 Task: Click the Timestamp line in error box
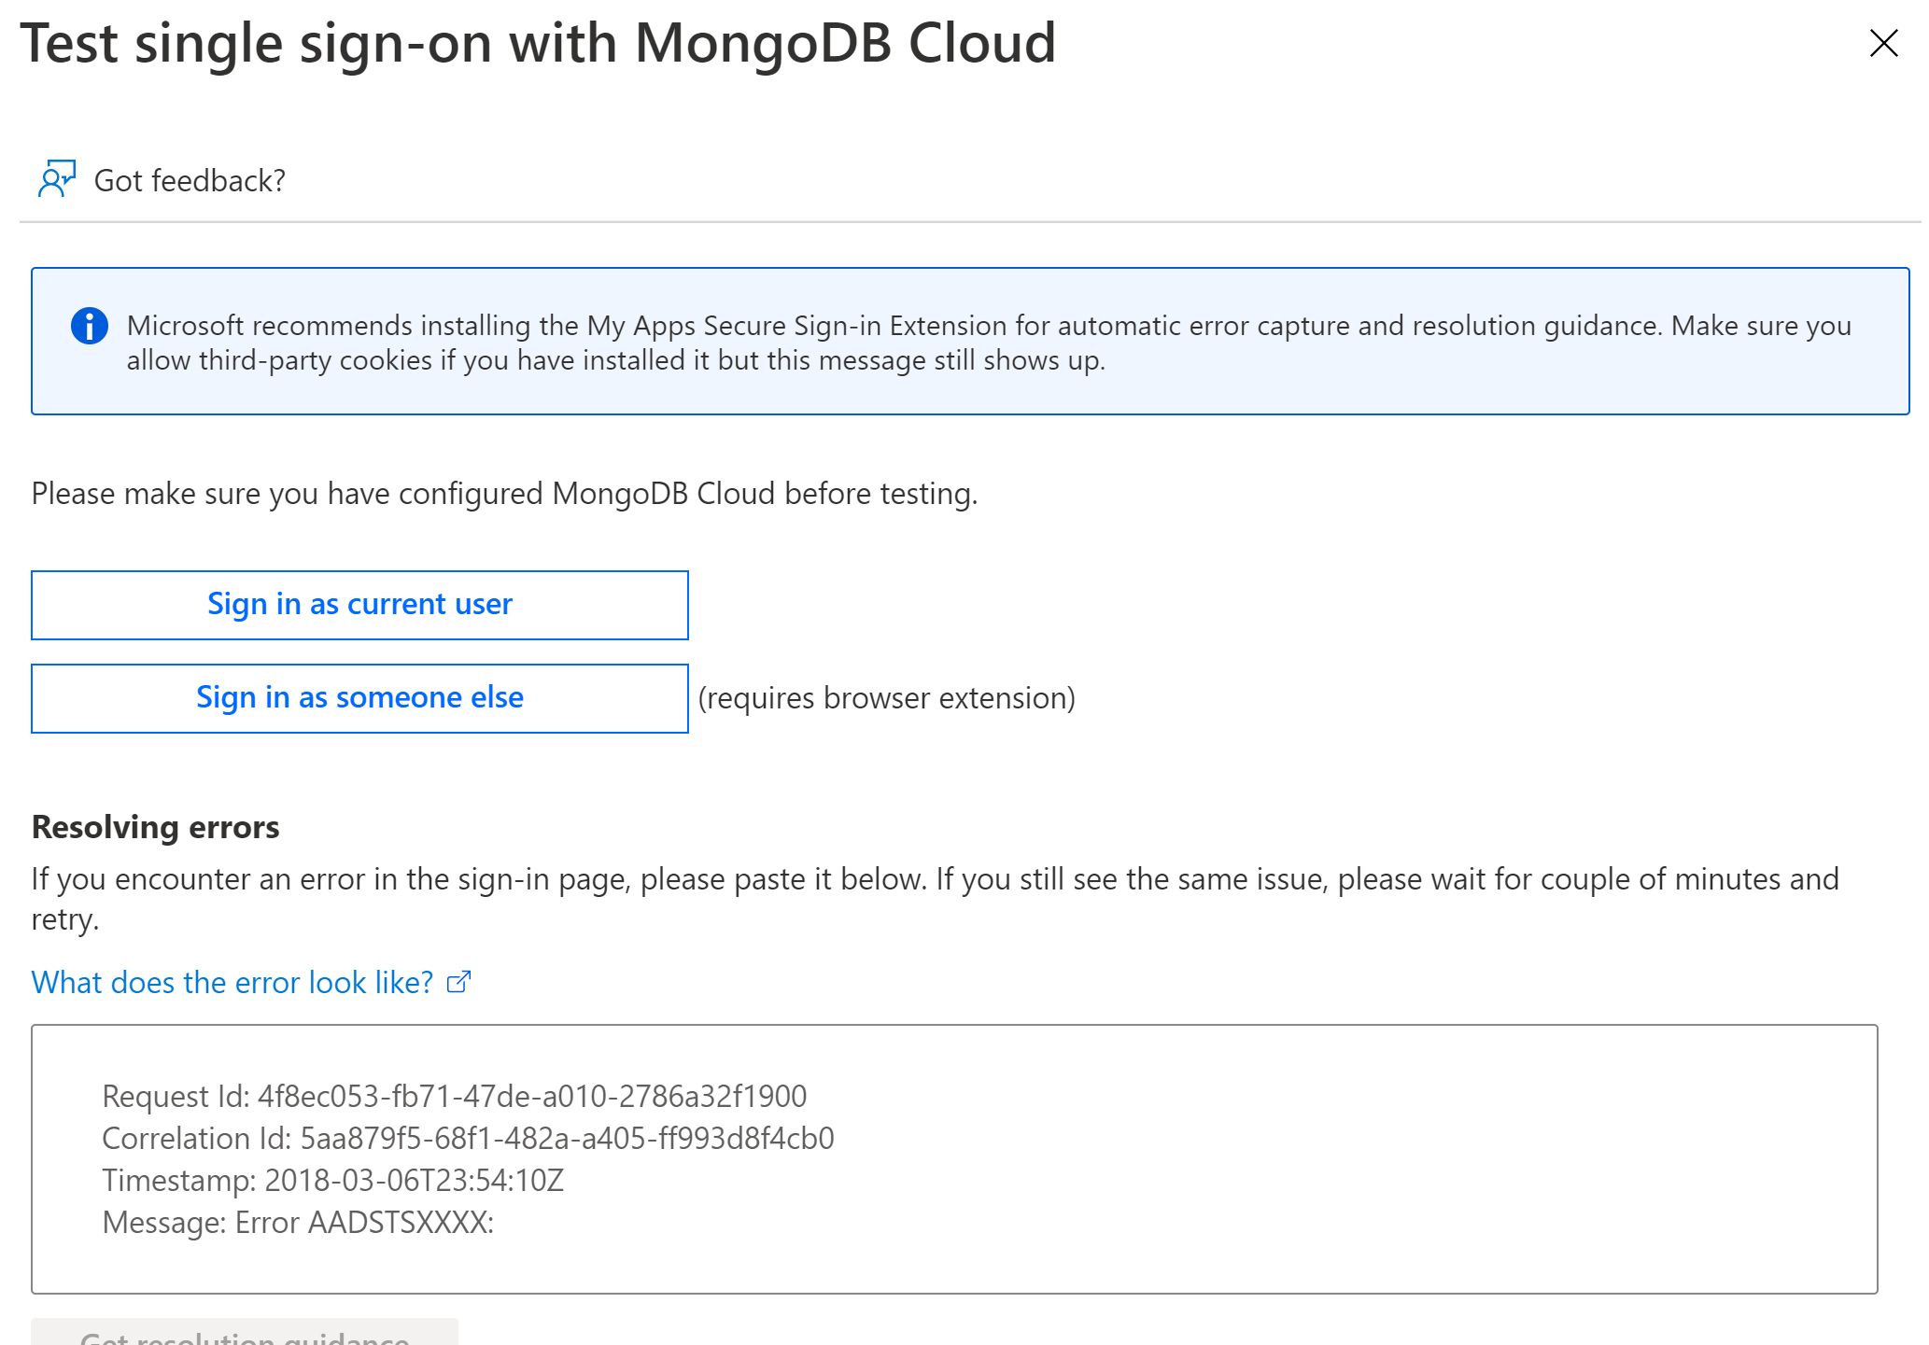point(332,1180)
